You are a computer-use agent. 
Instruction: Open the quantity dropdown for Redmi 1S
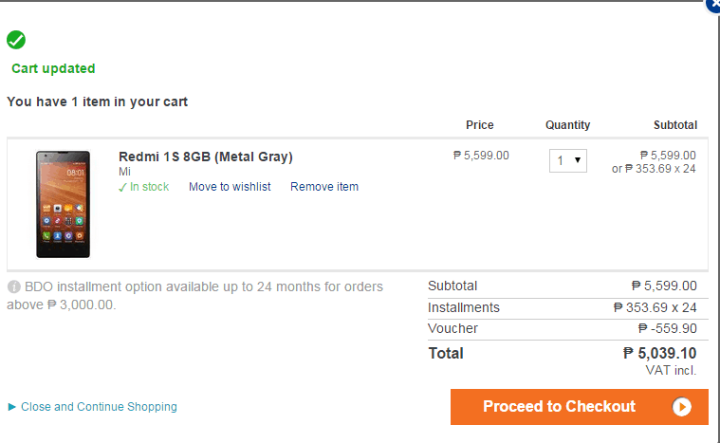click(567, 160)
